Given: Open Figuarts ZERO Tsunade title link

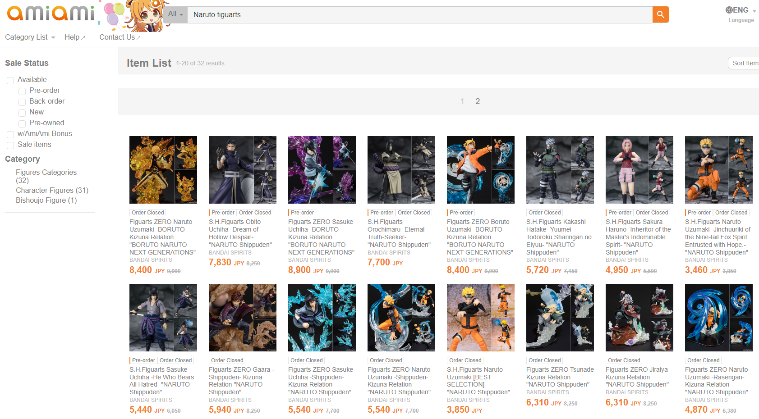Looking at the screenshot, I should click(560, 377).
